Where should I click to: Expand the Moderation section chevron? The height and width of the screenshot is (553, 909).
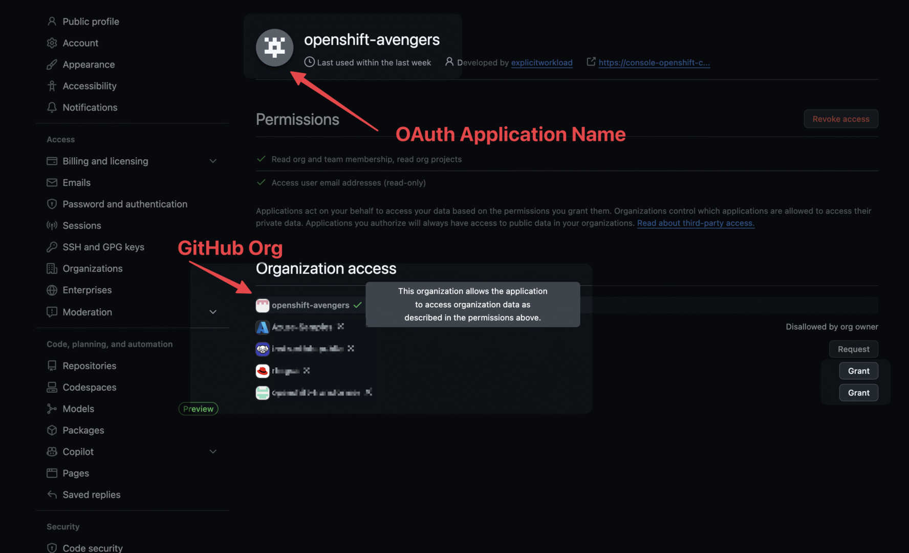click(213, 312)
